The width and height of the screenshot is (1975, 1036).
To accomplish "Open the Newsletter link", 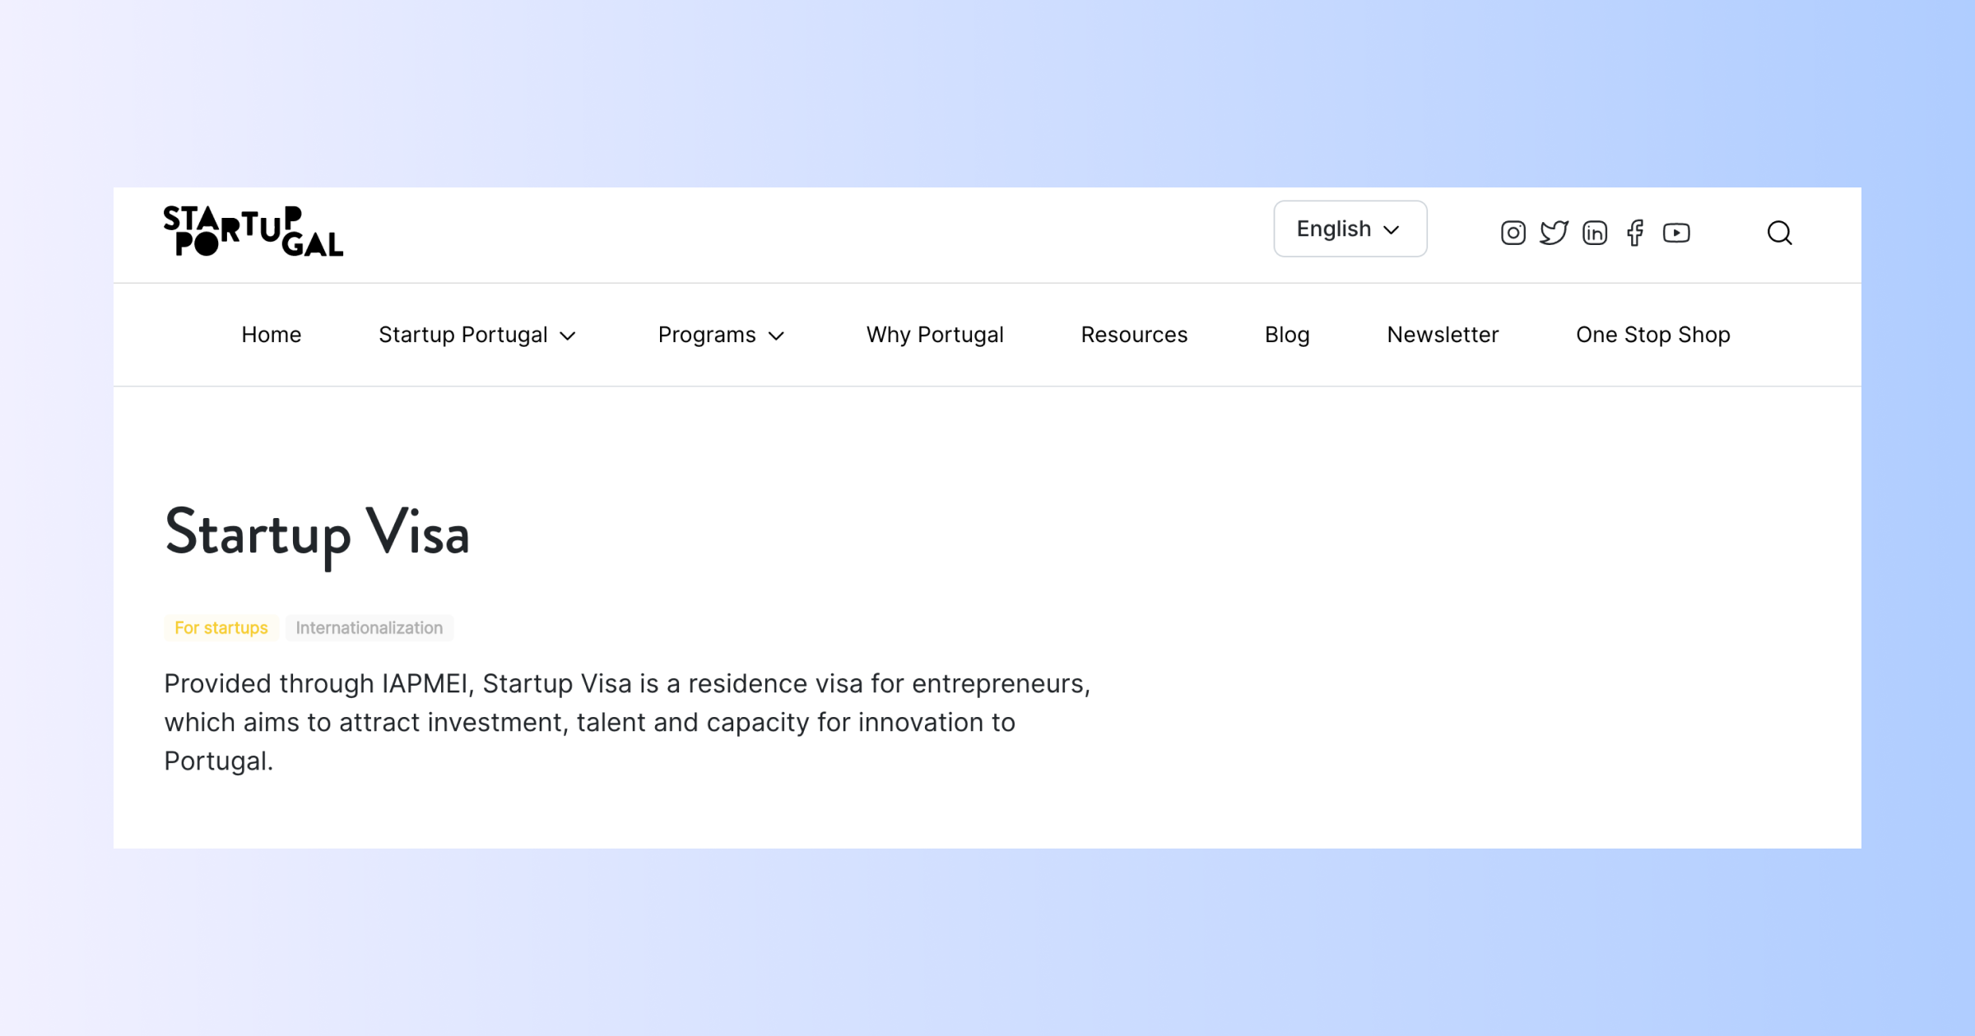I will pos(1443,335).
